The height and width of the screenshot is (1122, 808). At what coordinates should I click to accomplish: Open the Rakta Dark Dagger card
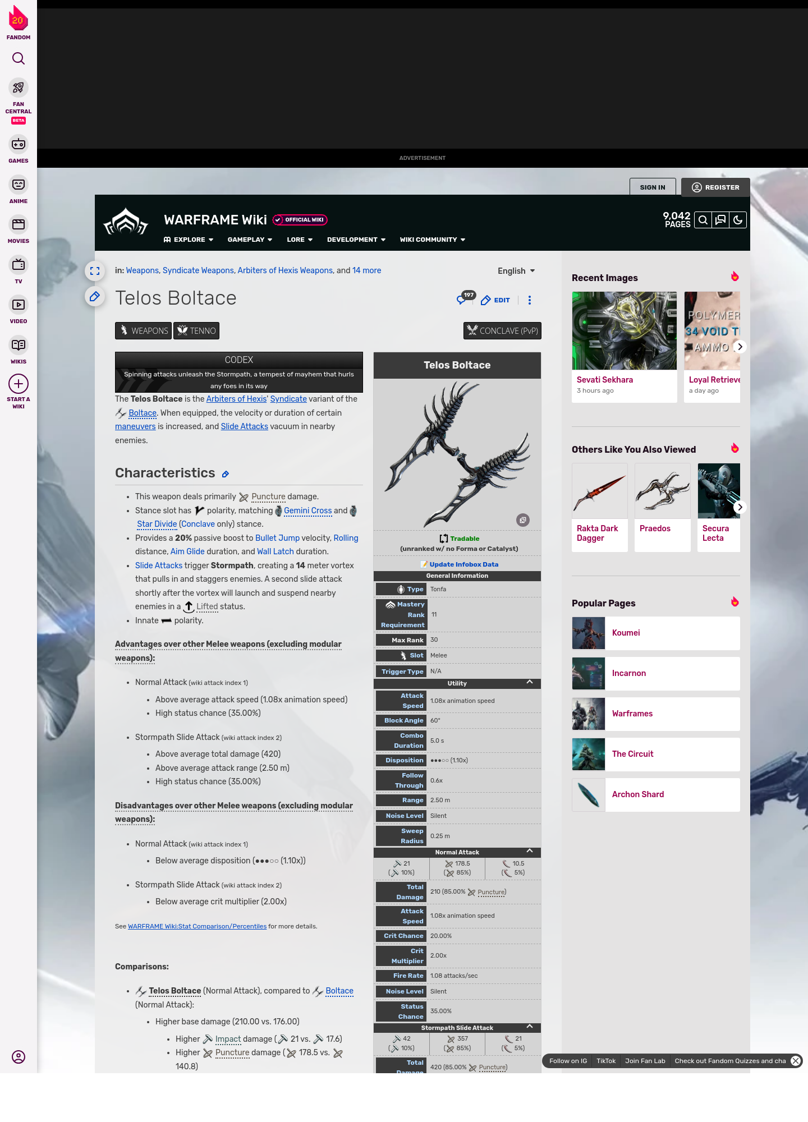[x=600, y=507]
